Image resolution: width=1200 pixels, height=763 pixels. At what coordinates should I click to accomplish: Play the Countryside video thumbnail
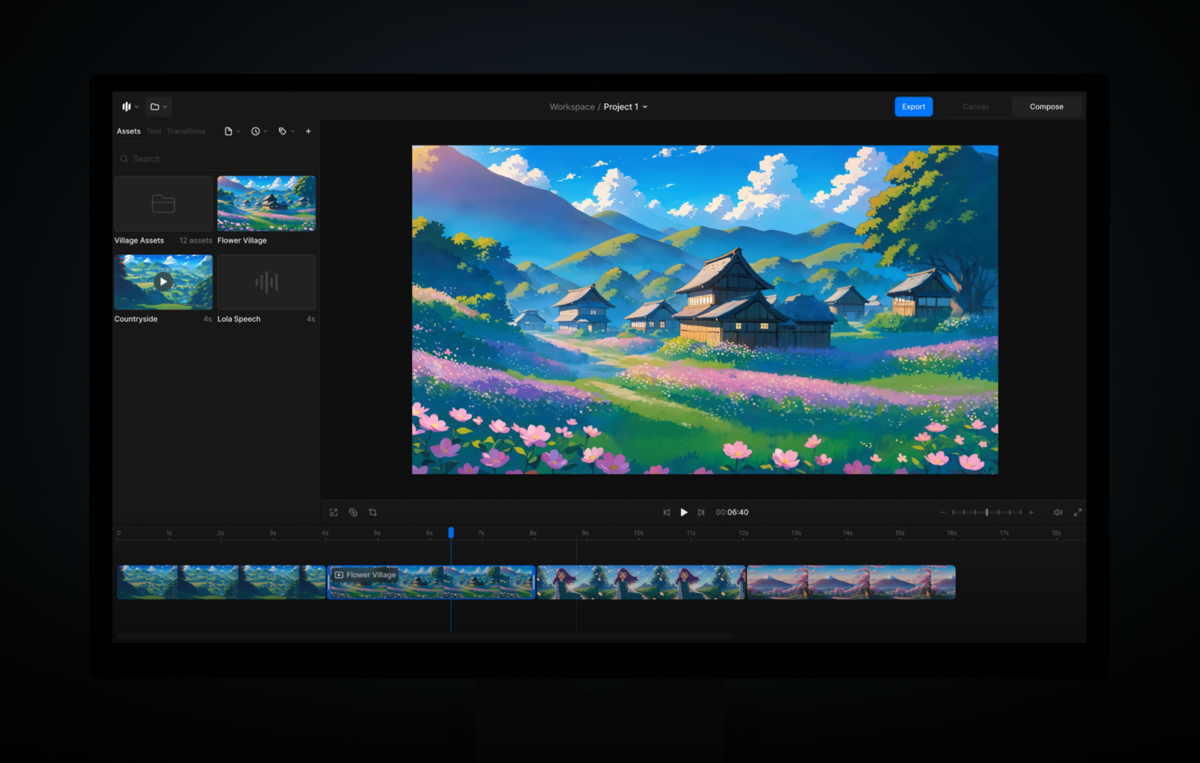coord(163,281)
